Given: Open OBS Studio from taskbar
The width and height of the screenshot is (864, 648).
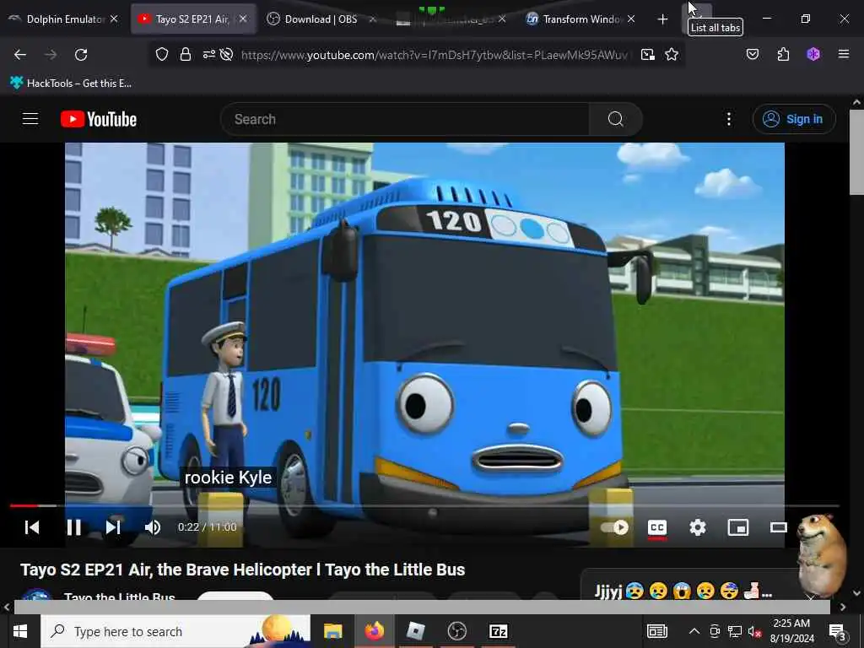Looking at the screenshot, I should pyautogui.click(x=456, y=631).
